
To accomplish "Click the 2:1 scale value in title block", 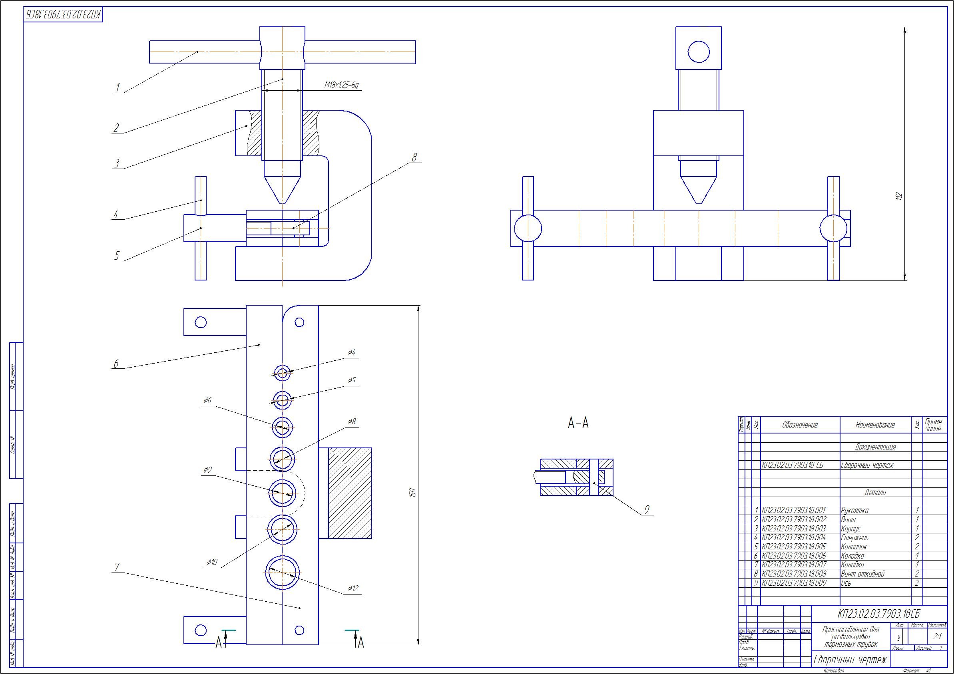I will [937, 636].
